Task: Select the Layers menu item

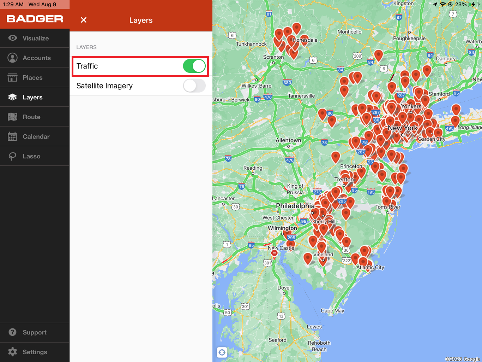Action: (35, 97)
